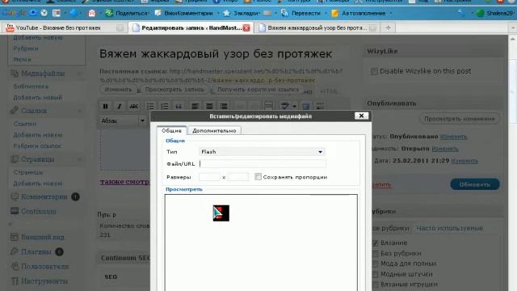The height and width of the screenshot is (291, 517).
Task: Open Пользователи in the sidebar
Action: tap(45, 267)
